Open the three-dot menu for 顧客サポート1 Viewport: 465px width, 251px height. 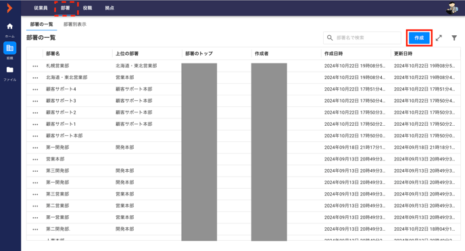tap(35, 124)
